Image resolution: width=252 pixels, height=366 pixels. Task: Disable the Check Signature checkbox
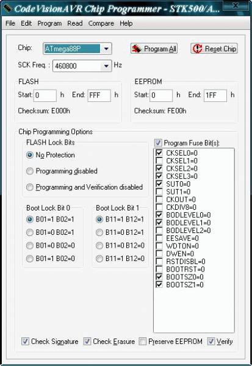25,341
